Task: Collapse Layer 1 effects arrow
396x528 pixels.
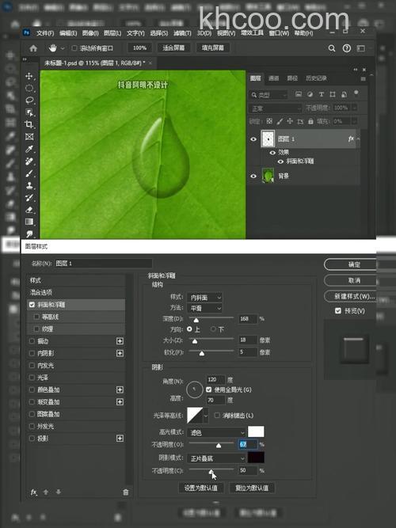Action: click(x=358, y=139)
